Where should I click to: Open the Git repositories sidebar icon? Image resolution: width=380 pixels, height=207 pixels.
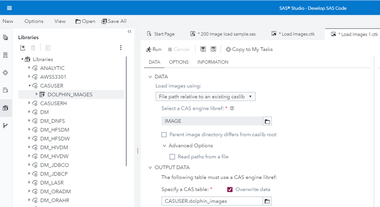5,125
